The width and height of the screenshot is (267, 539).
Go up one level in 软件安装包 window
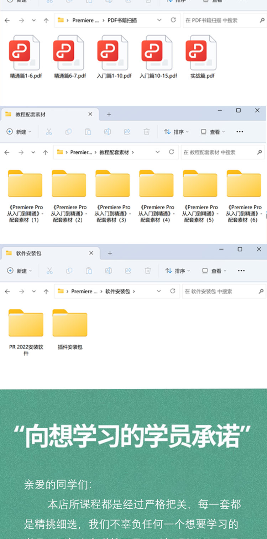coord(46,292)
